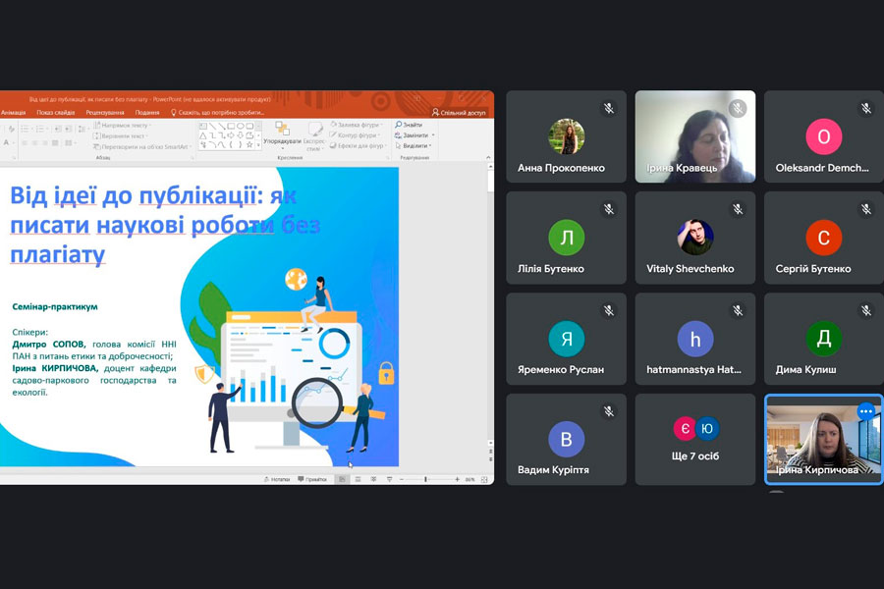This screenshot has width=884, height=589.
Task: Click zoom out minus button
Action: (402, 480)
